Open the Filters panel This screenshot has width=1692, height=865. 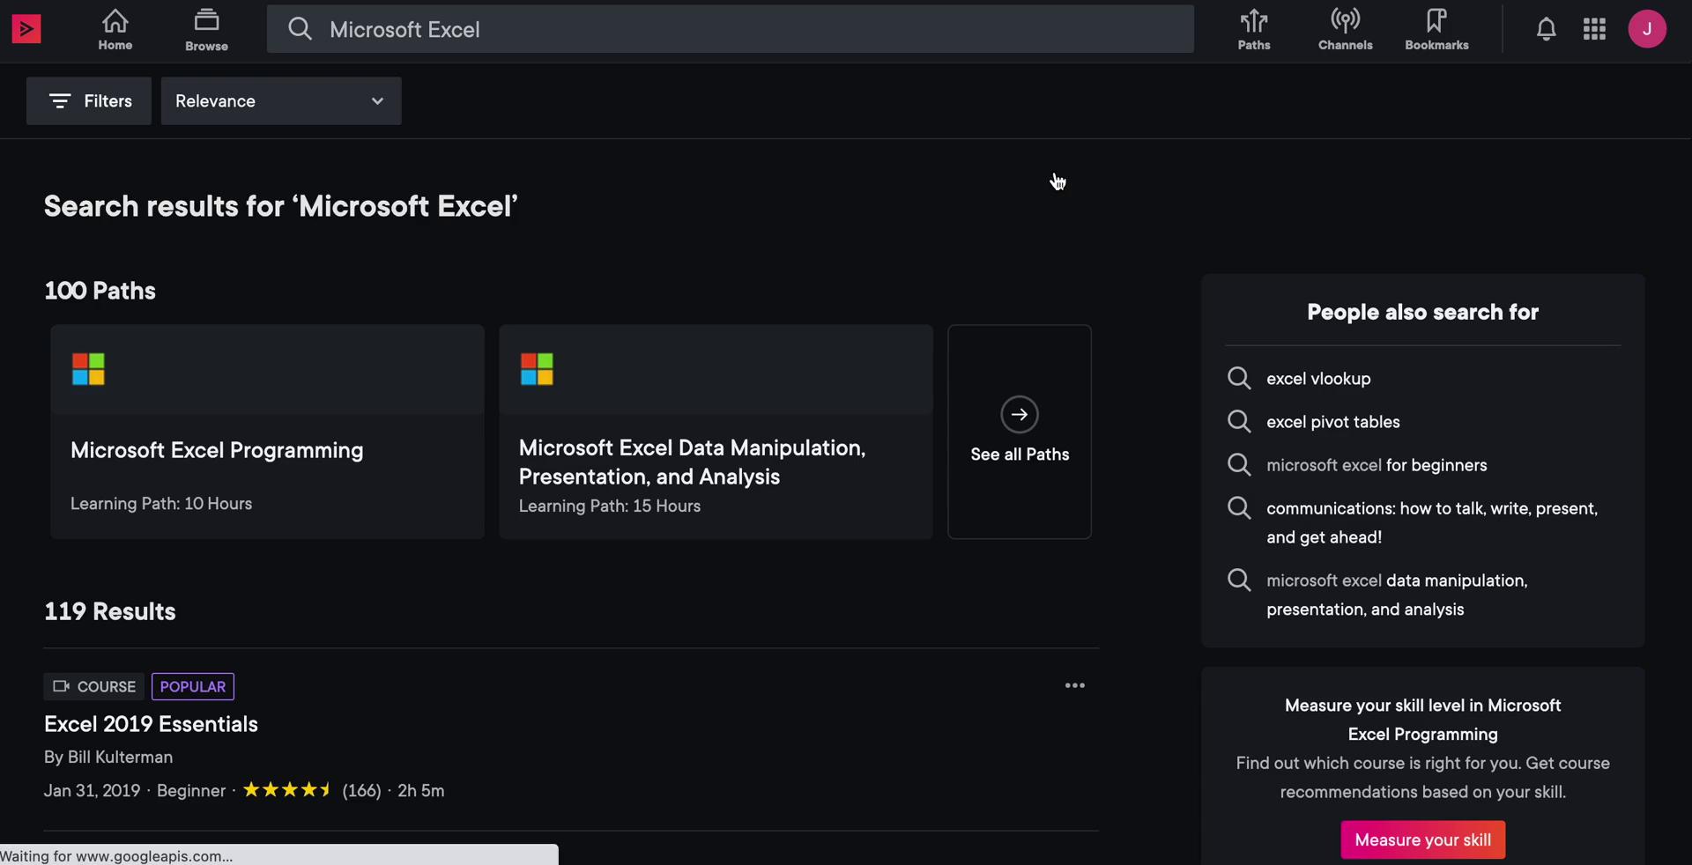[89, 101]
